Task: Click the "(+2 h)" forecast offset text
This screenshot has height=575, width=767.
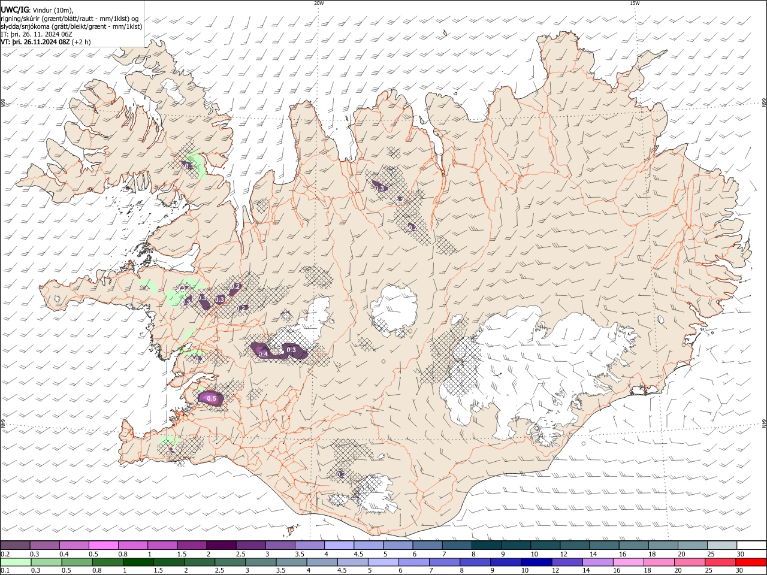Action: [x=81, y=42]
